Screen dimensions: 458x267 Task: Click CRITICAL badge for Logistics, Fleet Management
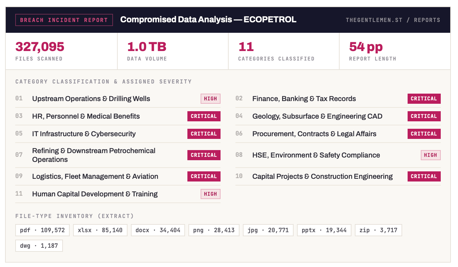coord(204,176)
